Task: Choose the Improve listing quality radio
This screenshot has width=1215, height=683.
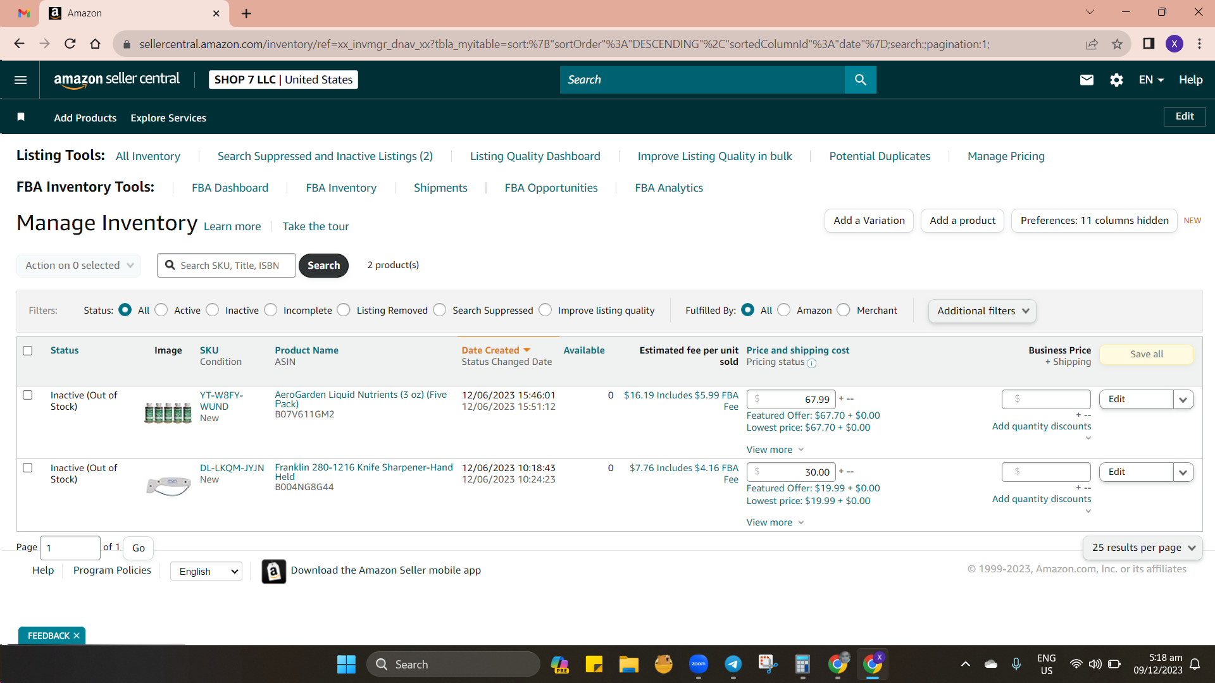Action: tap(545, 310)
